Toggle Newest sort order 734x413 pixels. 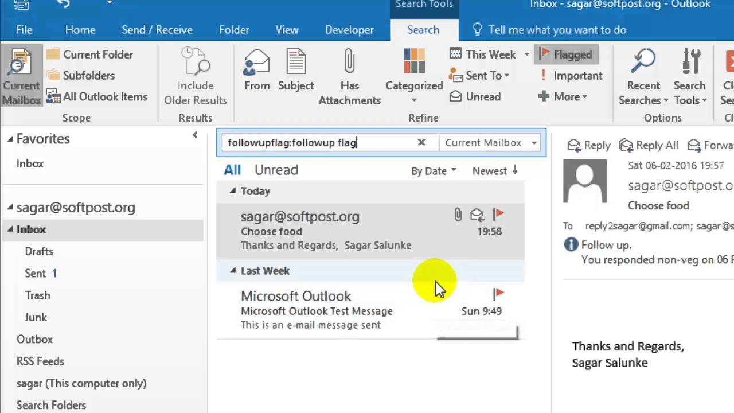pyautogui.click(x=495, y=171)
